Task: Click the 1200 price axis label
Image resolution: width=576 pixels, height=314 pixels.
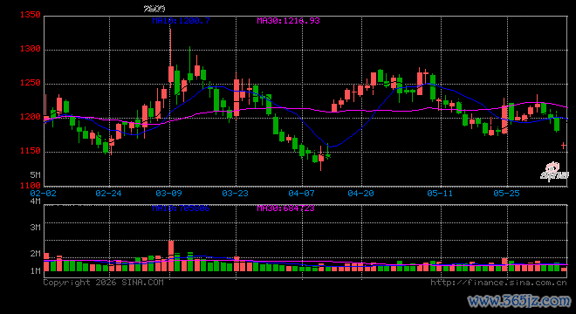Action: click(31, 117)
